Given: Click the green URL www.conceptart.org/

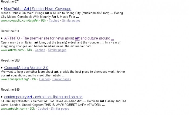Looking at the screenshot, I should click(x=15, y=79).
